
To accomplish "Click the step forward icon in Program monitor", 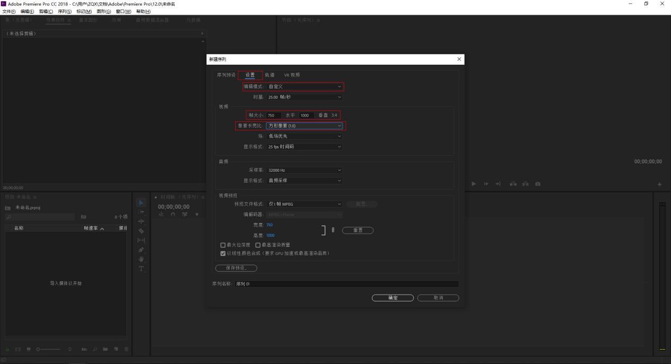I will [x=486, y=184].
